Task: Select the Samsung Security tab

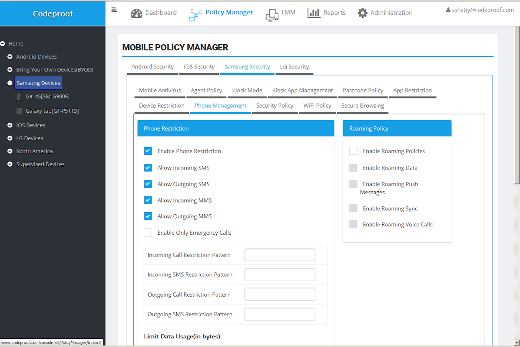Action: (247, 67)
